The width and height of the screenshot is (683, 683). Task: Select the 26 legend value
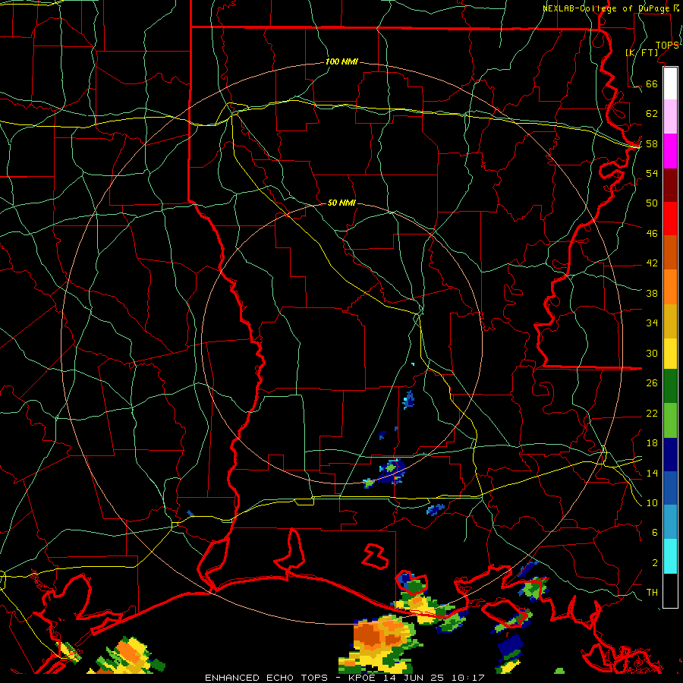652,383
